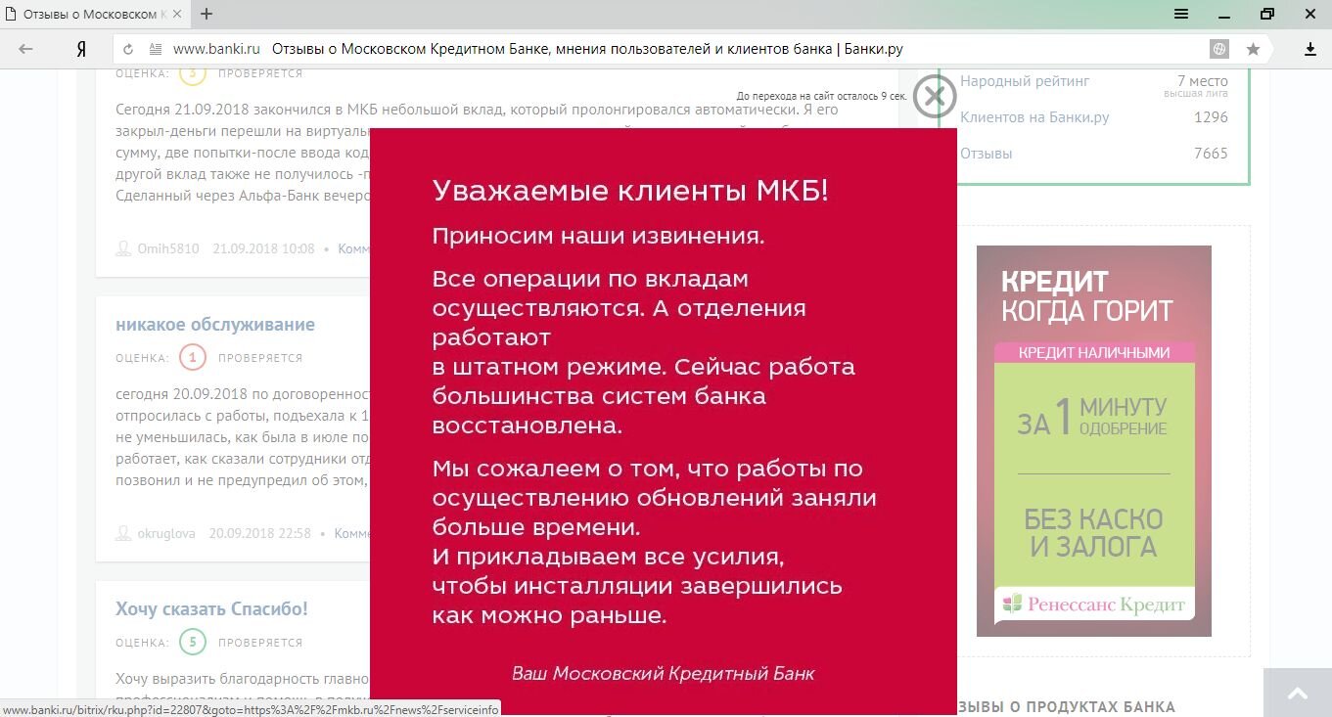Viewport: 1332px width, 717px height.
Task: Click user avatar icon beside okruglova
Action: coord(123,533)
